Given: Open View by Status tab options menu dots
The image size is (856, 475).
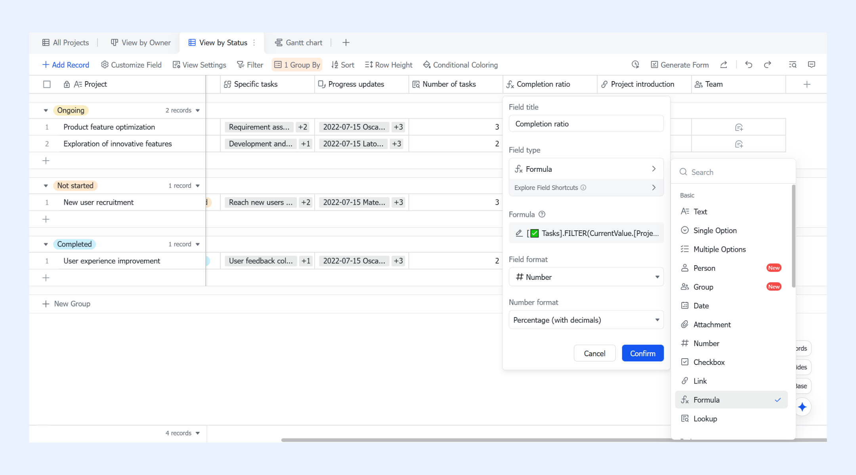Looking at the screenshot, I should point(254,43).
